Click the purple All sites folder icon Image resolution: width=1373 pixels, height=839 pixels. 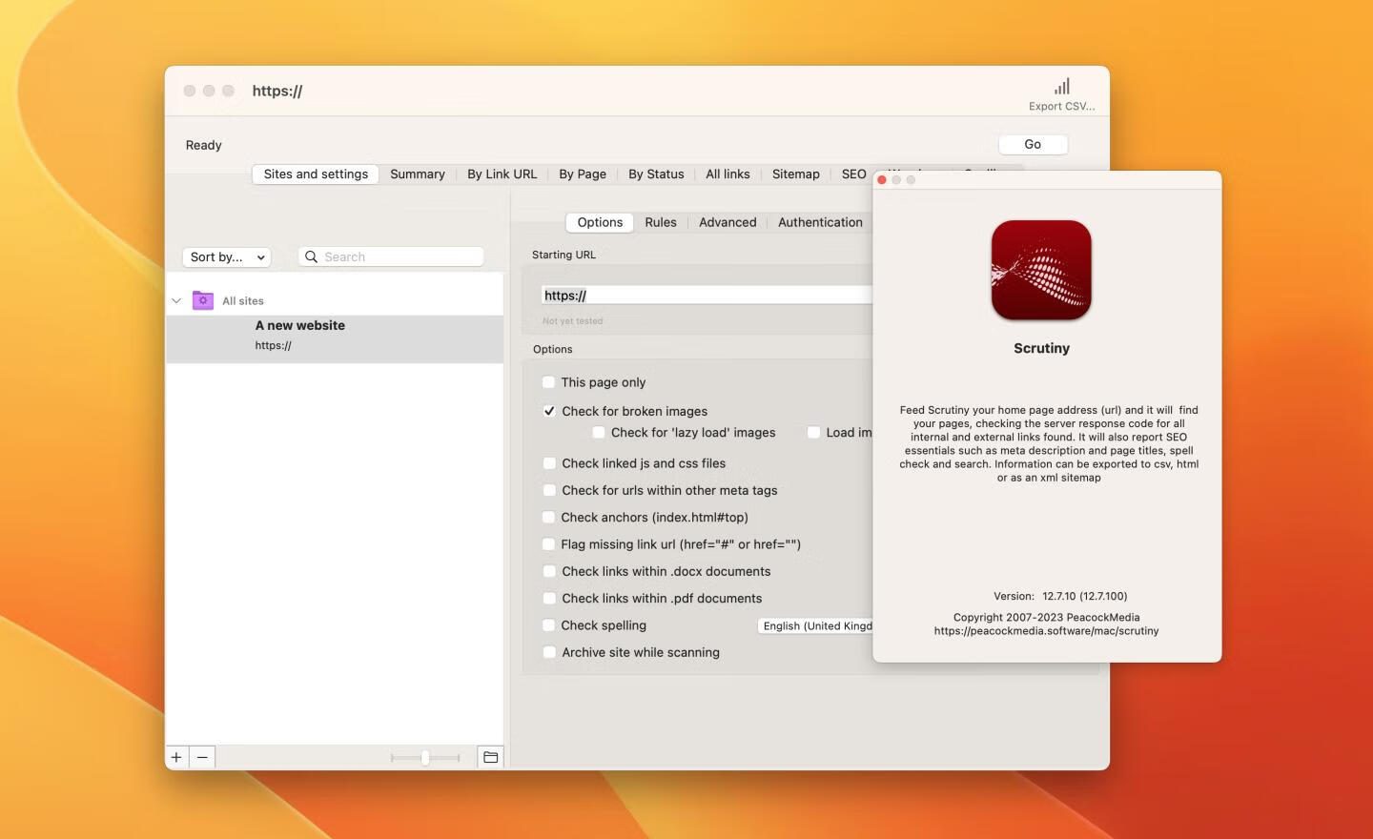coord(203,300)
